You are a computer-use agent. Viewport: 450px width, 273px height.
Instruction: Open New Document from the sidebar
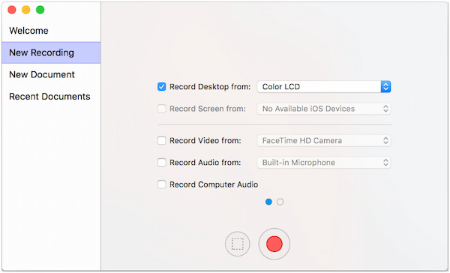tap(51, 74)
